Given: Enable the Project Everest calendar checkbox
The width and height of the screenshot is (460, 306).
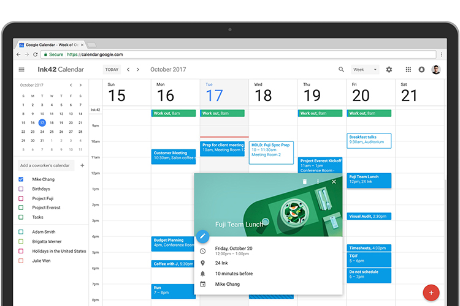Looking at the screenshot, I should coord(21,207).
